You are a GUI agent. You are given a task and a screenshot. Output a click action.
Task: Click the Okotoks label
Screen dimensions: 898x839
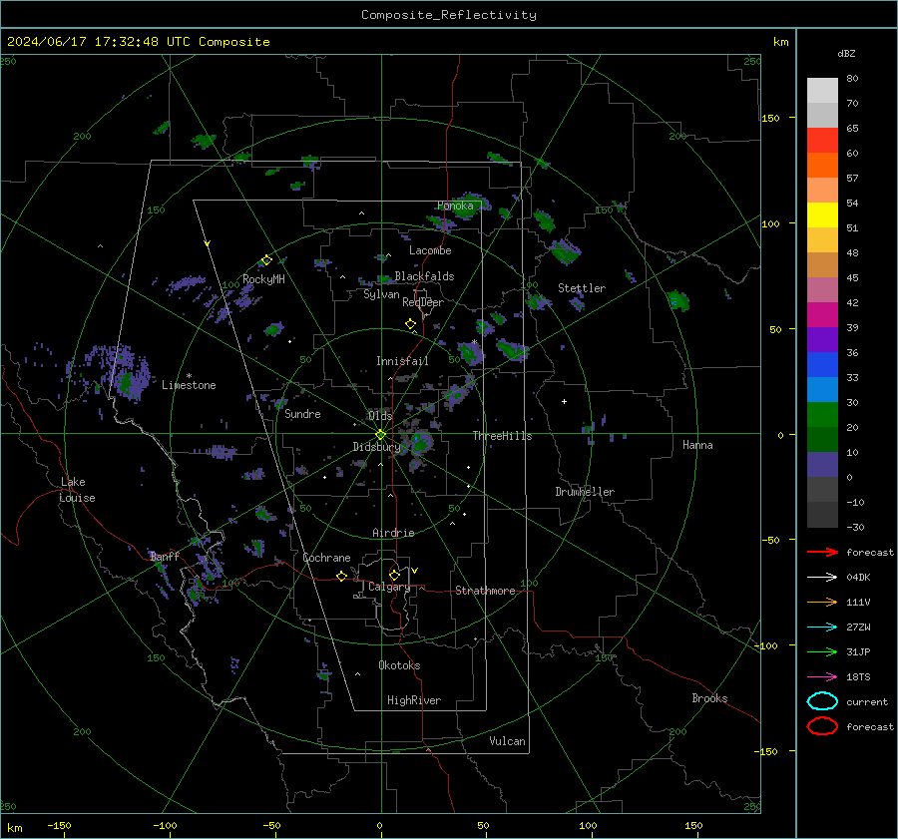399,665
